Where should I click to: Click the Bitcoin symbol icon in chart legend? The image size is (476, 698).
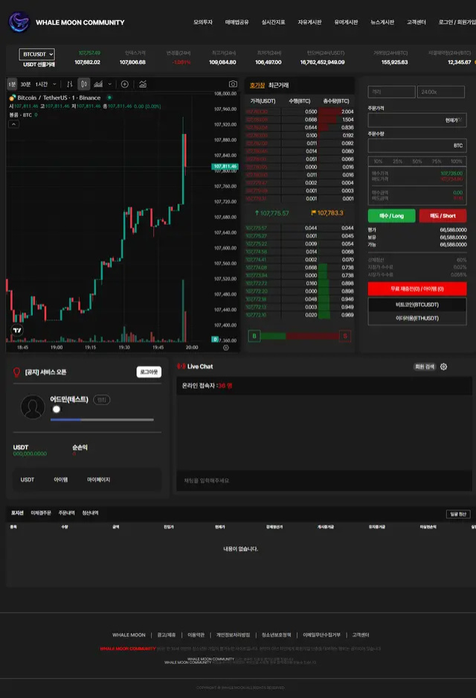[x=13, y=98]
